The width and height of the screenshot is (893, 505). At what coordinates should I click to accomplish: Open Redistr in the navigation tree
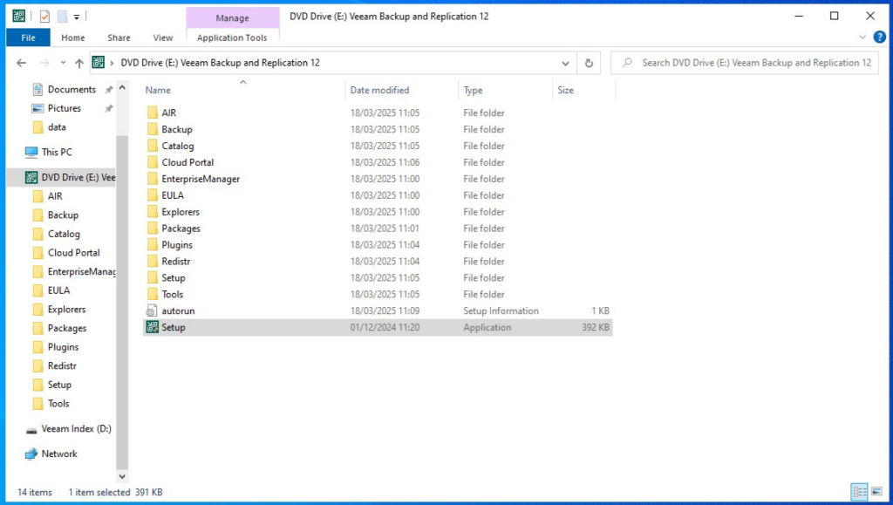click(x=62, y=365)
